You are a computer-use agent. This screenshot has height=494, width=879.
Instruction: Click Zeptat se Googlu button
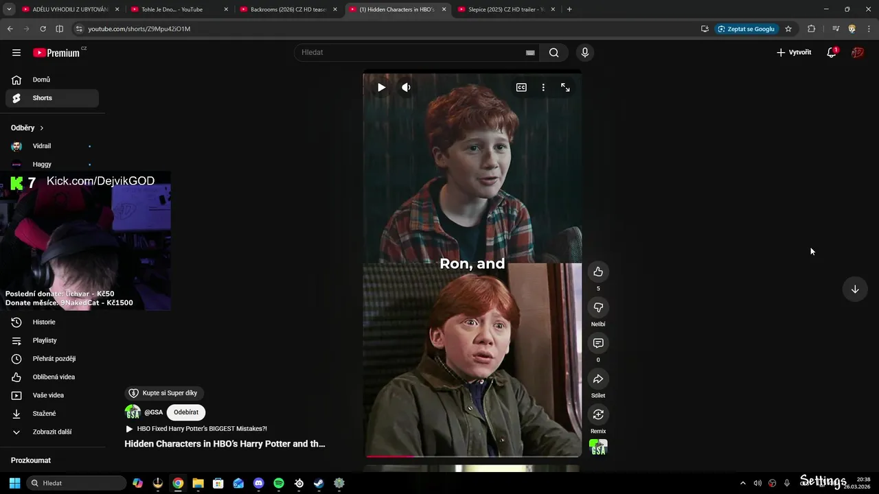(746, 29)
